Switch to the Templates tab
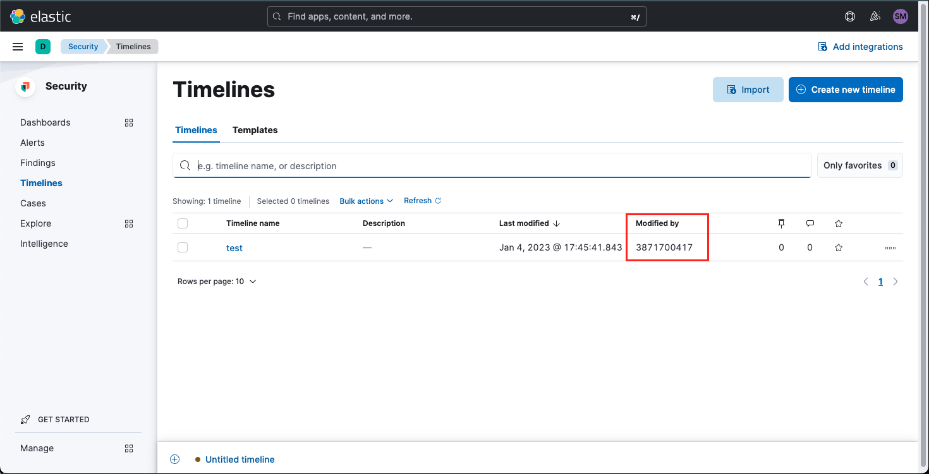 click(x=255, y=130)
